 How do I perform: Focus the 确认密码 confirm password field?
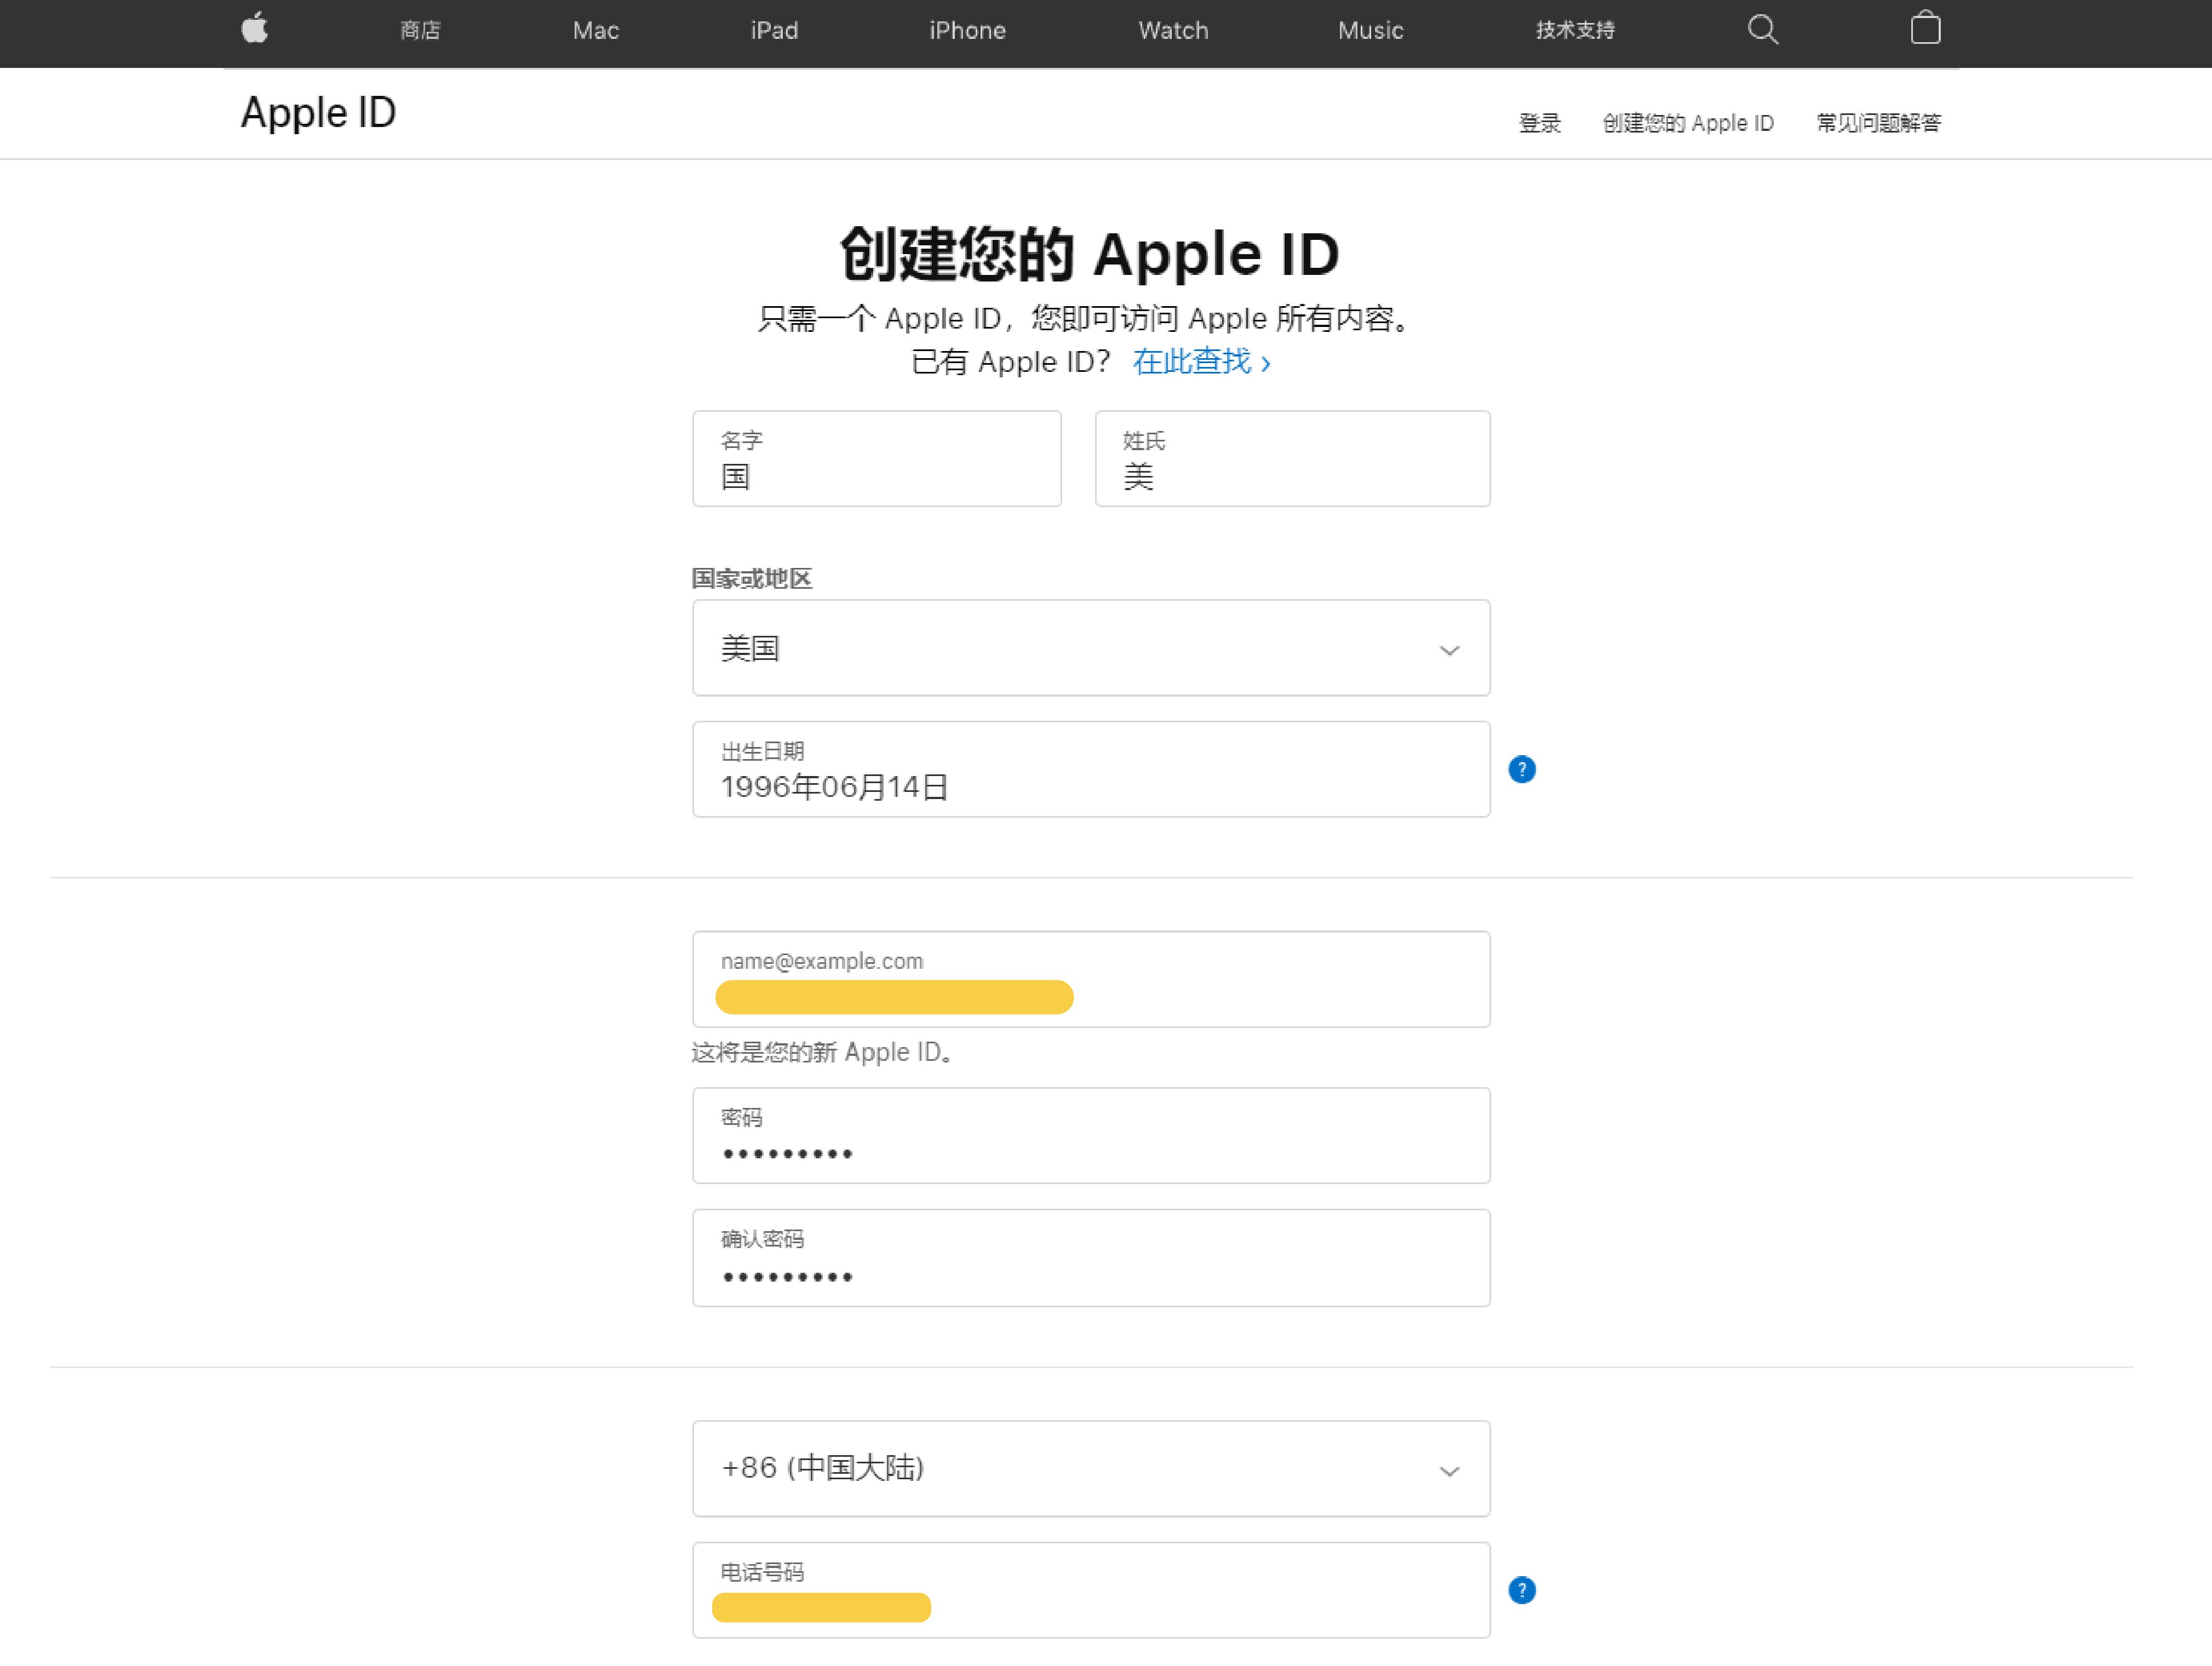pyautogui.click(x=1090, y=1258)
